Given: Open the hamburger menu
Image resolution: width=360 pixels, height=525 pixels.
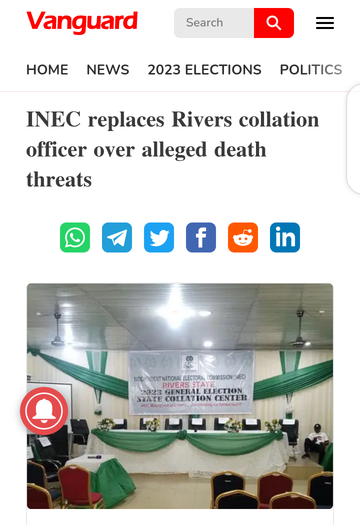Looking at the screenshot, I should pyautogui.click(x=325, y=23).
